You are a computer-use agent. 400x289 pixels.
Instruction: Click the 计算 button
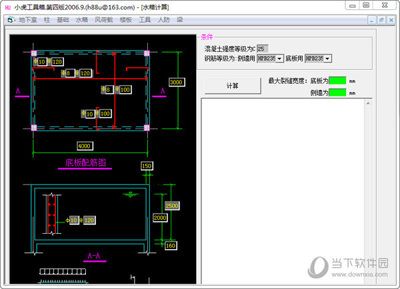[233, 86]
